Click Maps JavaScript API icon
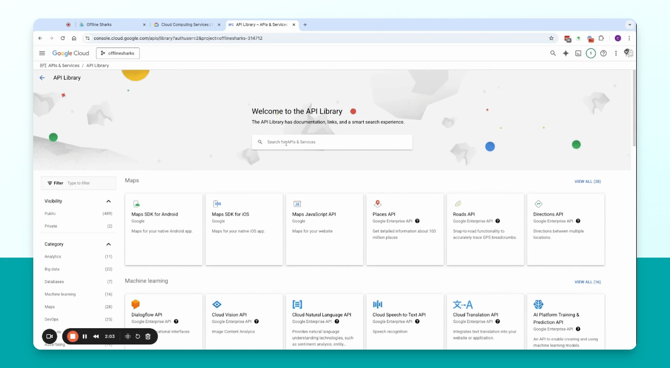 (x=297, y=204)
